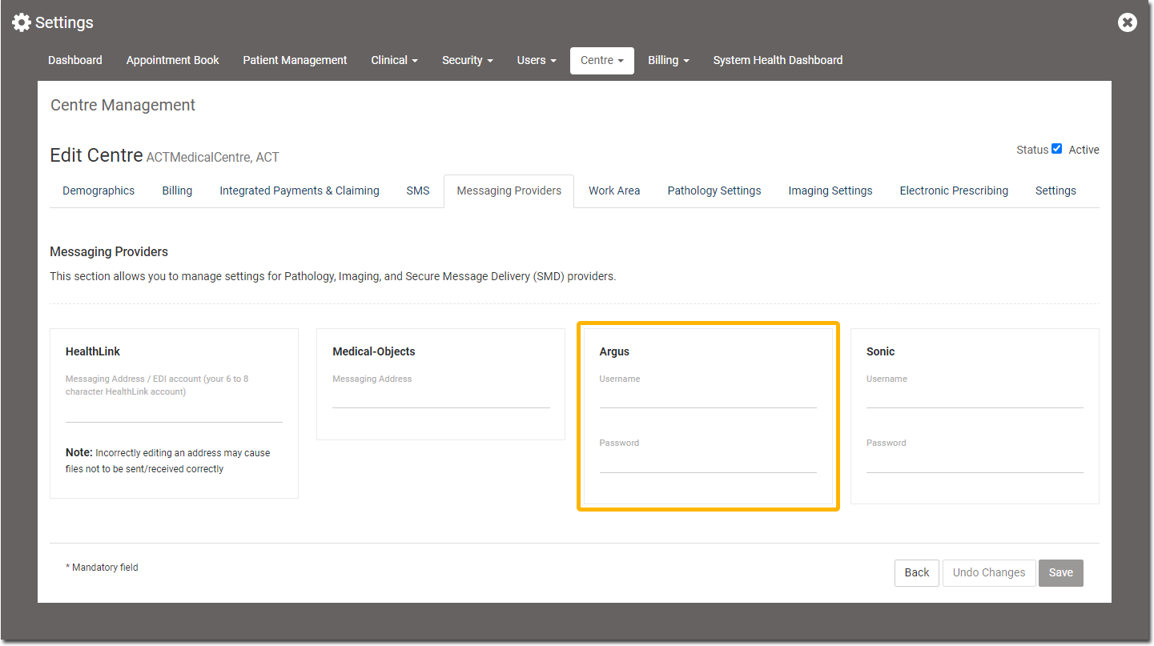
Task: Close the Settings window with X icon
Action: point(1128,22)
